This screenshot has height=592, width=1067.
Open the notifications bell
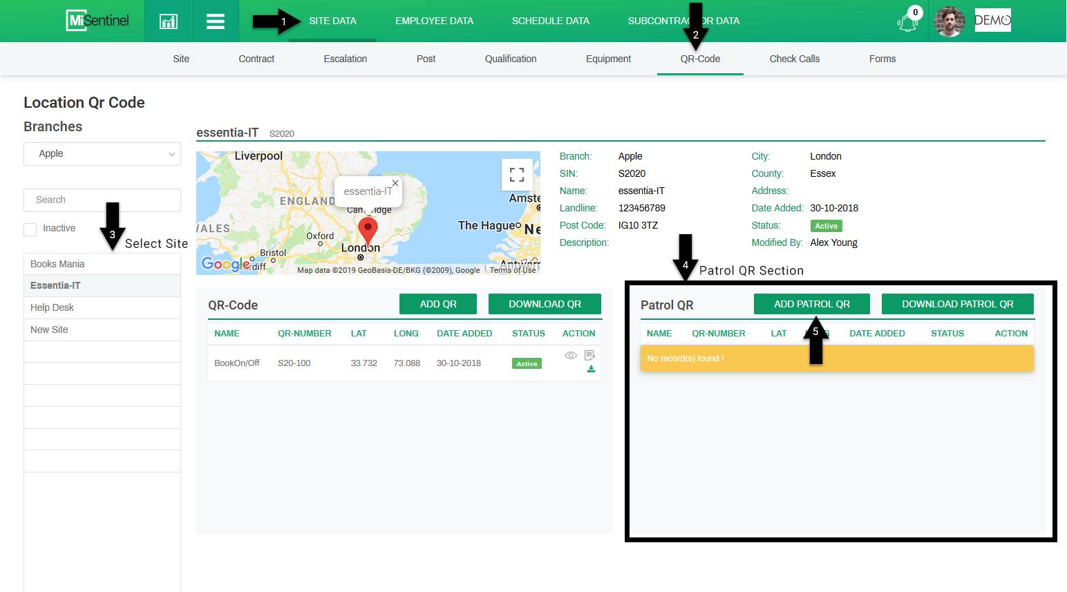(907, 22)
